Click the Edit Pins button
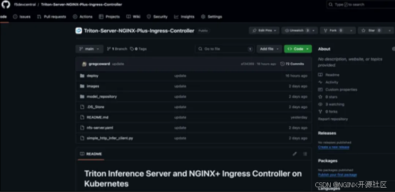This screenshot has width=395, height=192. coord(264,30)
